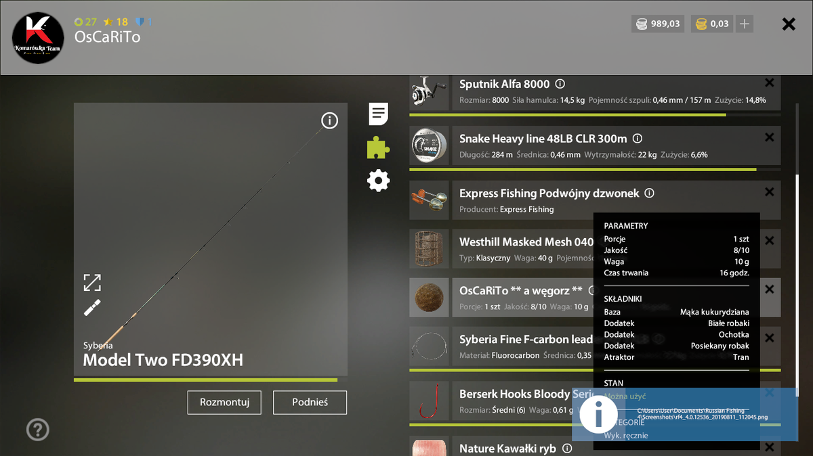Open the Komarówka Team avatar
This screenshot has height=456, width=813.
tap(38, 38)
